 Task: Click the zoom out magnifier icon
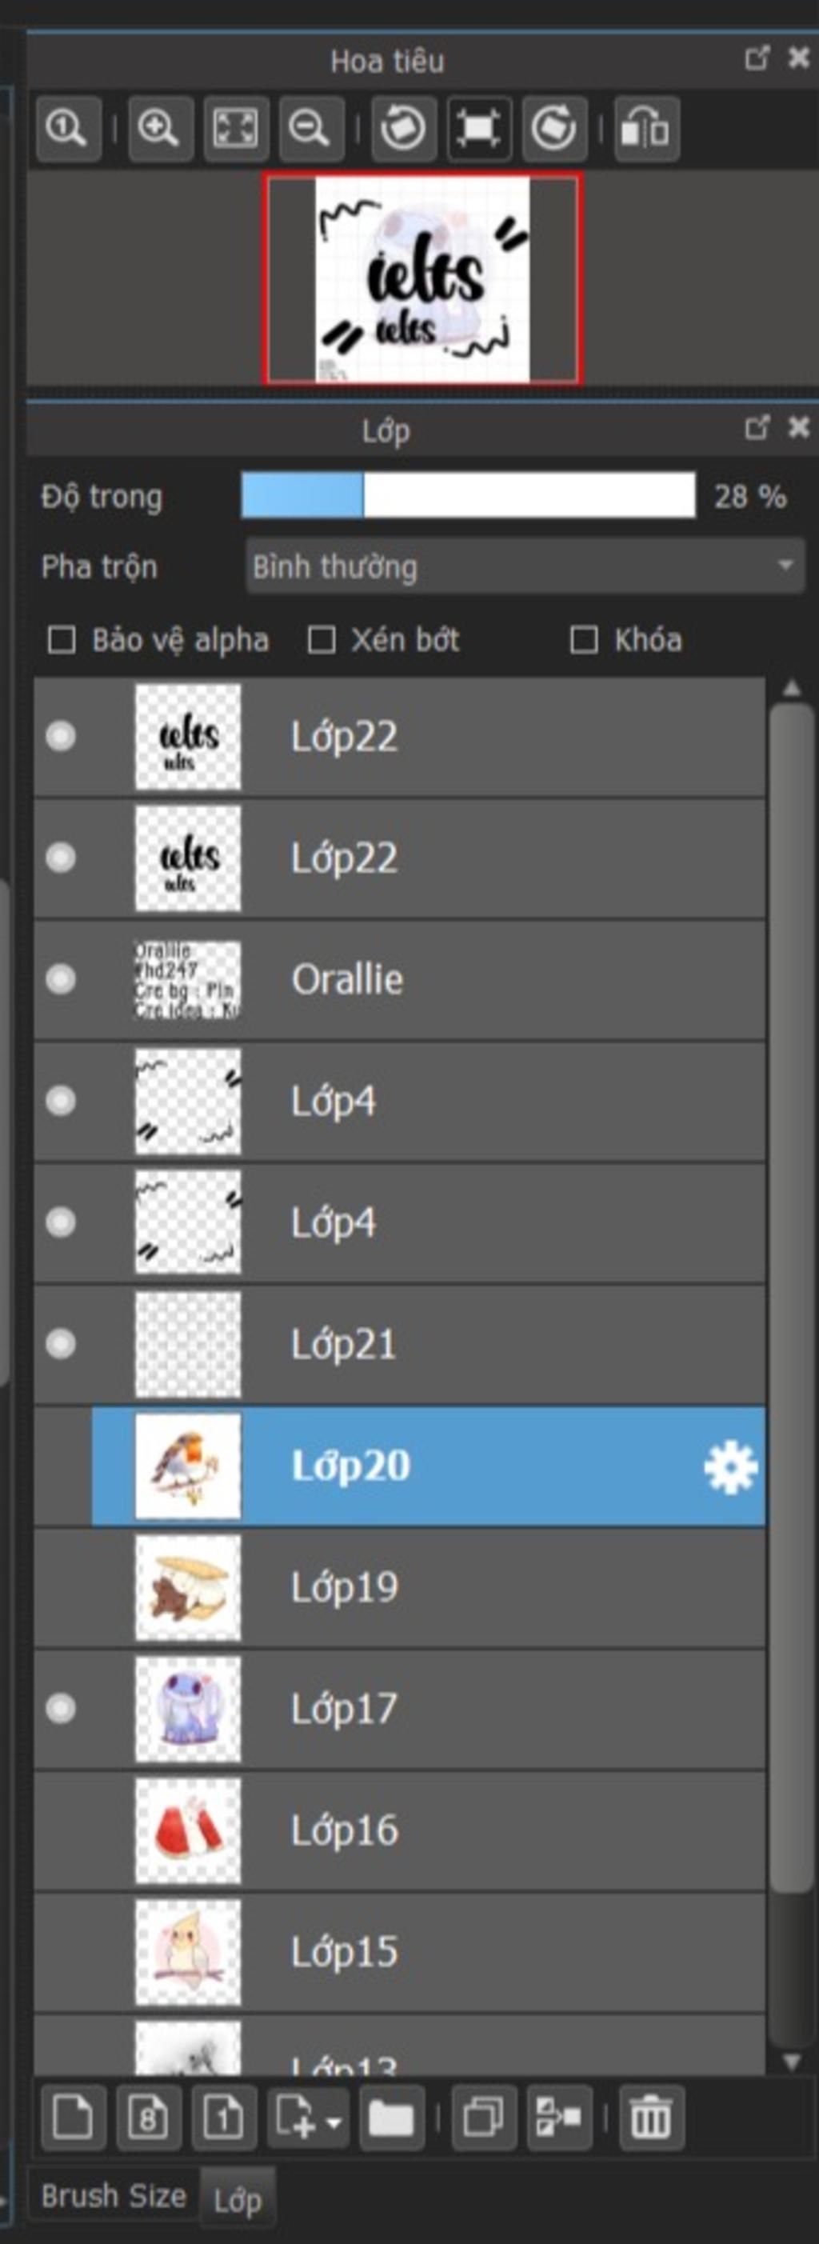[310, 129]
